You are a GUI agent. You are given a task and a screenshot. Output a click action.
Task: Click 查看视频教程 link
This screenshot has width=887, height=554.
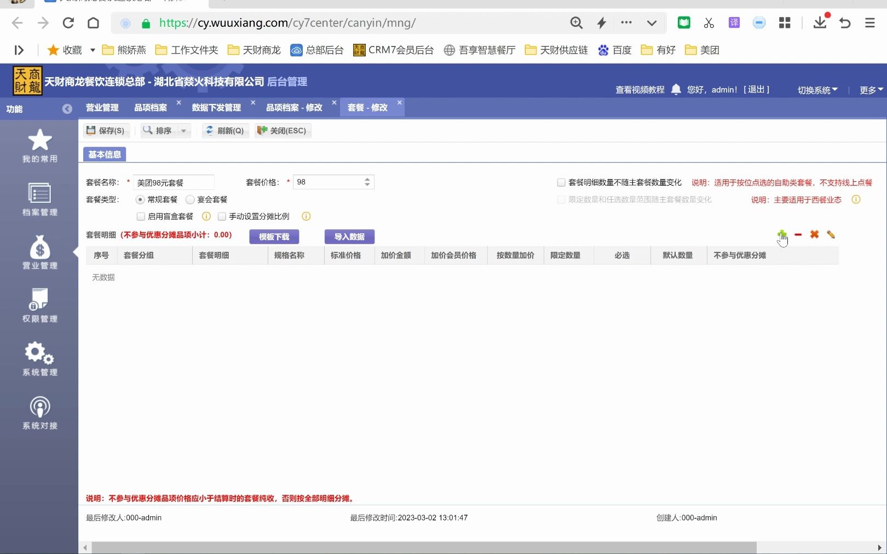(x=640, y=90)
